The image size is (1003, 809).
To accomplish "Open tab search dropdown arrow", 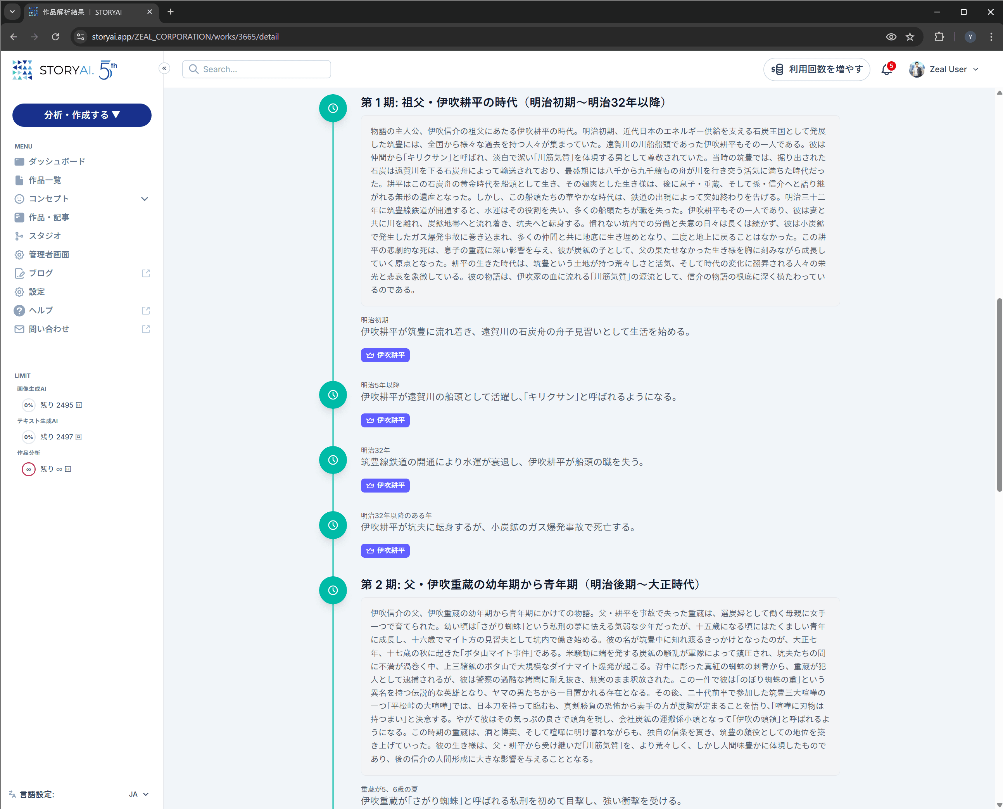I will point(12,12).
